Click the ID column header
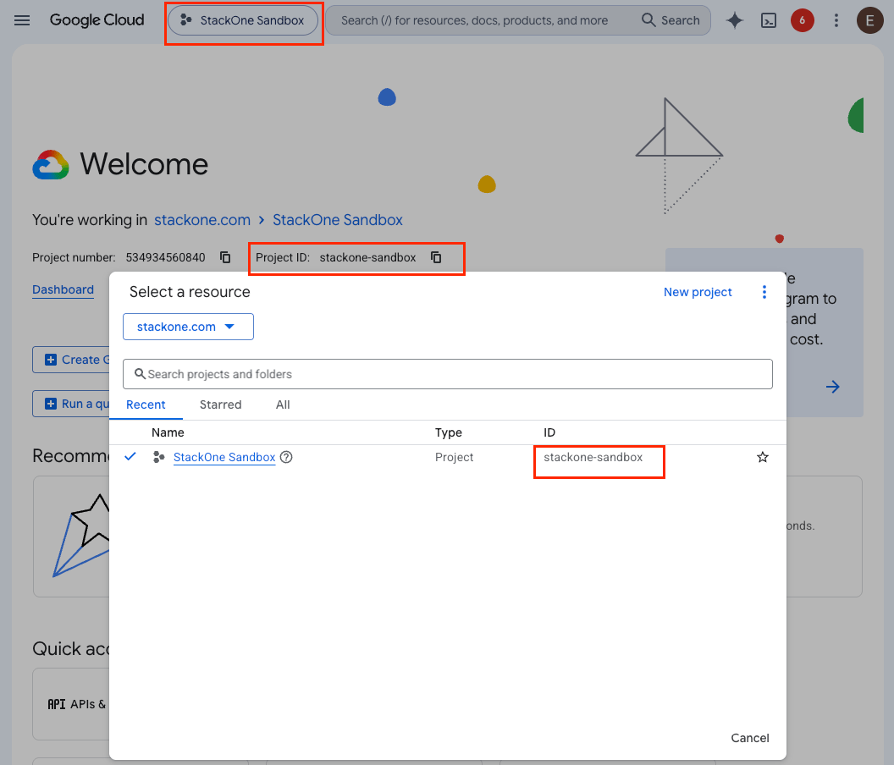 point(549,432)
